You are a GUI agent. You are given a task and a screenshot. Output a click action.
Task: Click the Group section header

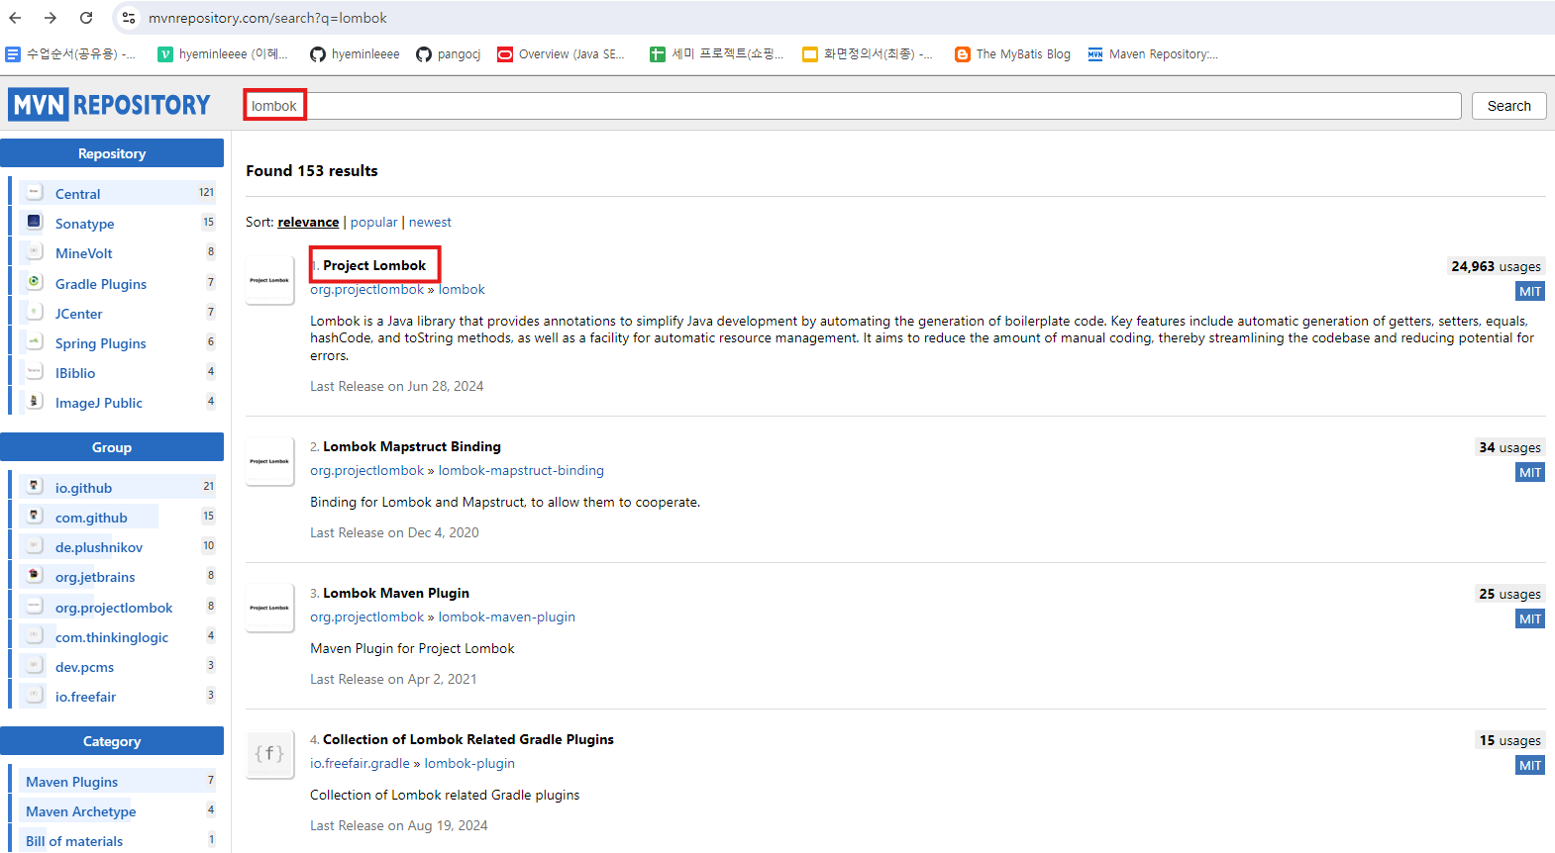pos(112,447)
